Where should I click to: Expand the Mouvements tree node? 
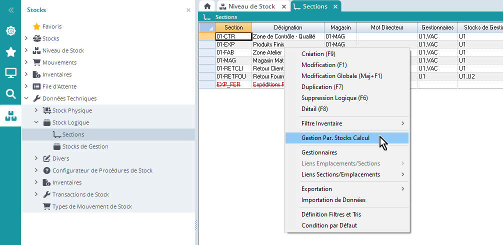pos(26,62)
